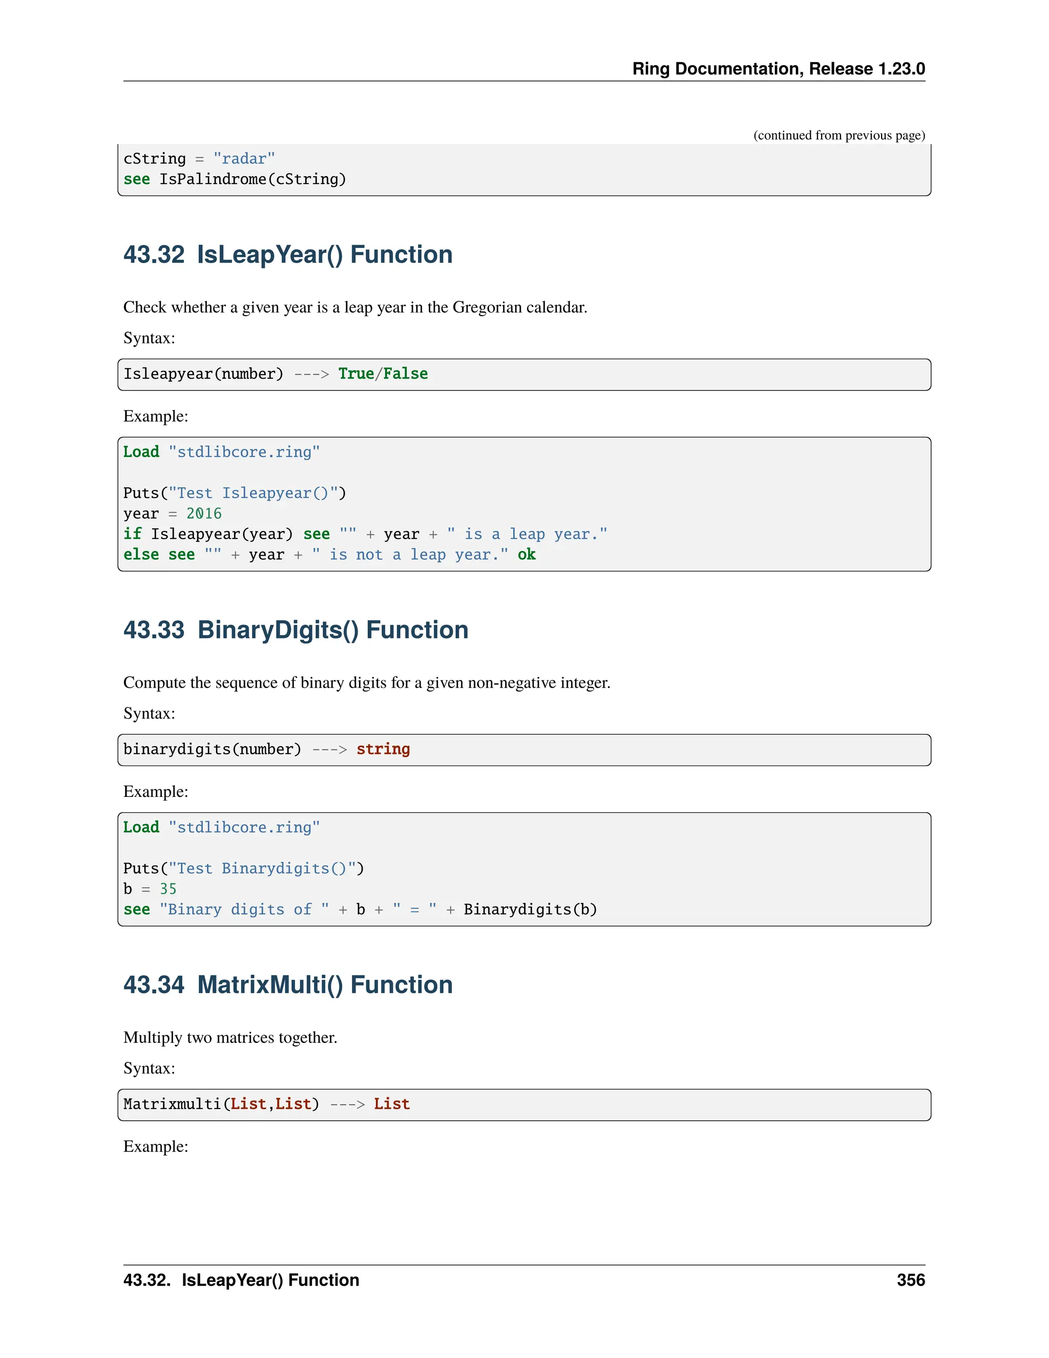Click the page number 356 in the footer
This screenshot has height=1358, width=1049.
(910, 1280)
